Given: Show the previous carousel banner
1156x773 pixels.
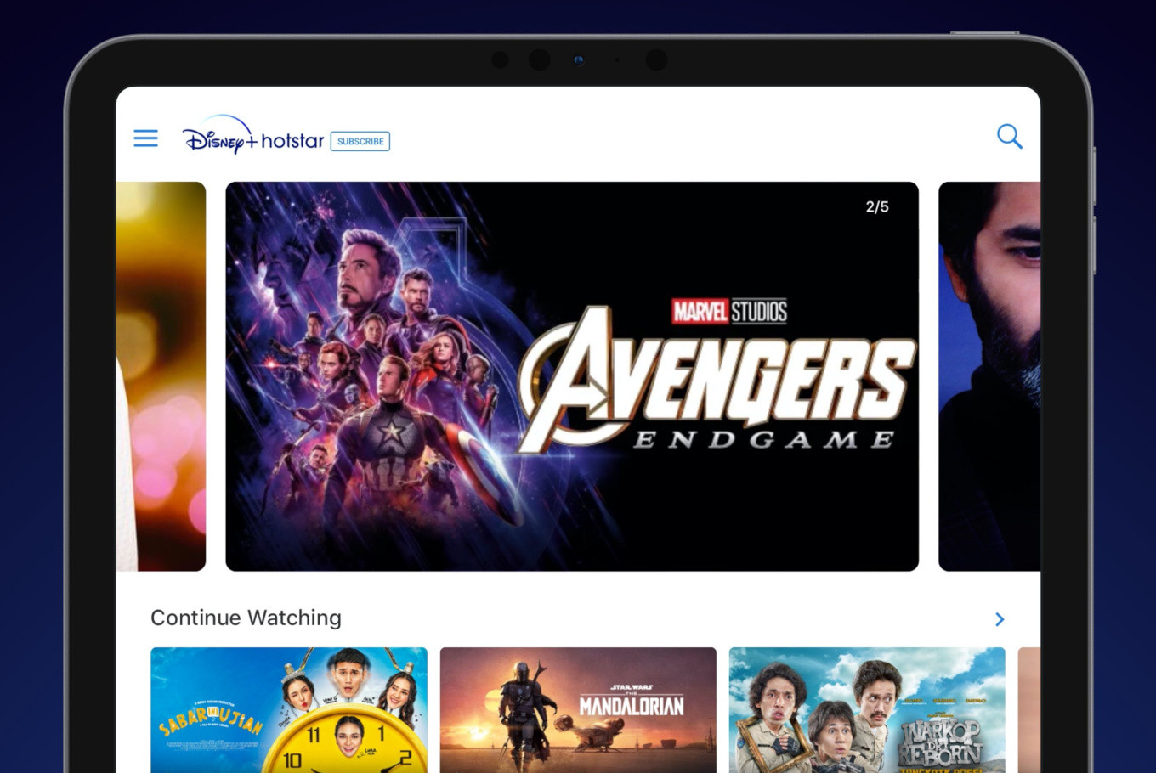Looking at the screenshot, I should click(x=161, y=376).
